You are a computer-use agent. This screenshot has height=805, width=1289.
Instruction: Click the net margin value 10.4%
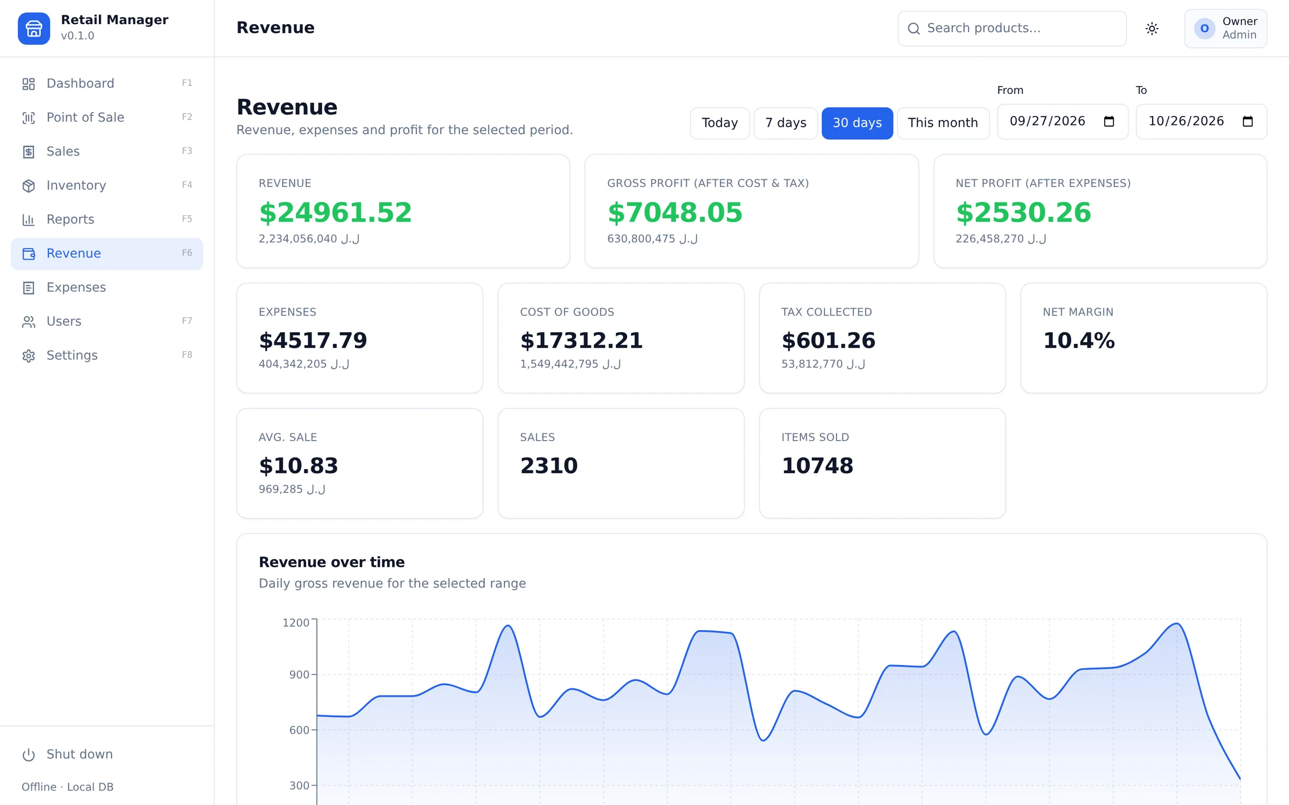point(1078,340)
